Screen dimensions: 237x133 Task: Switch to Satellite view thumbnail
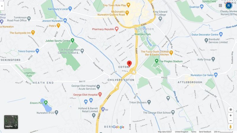click(11, 122)
